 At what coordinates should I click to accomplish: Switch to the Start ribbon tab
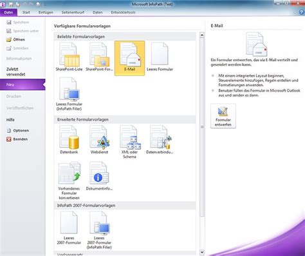(26, 12)
